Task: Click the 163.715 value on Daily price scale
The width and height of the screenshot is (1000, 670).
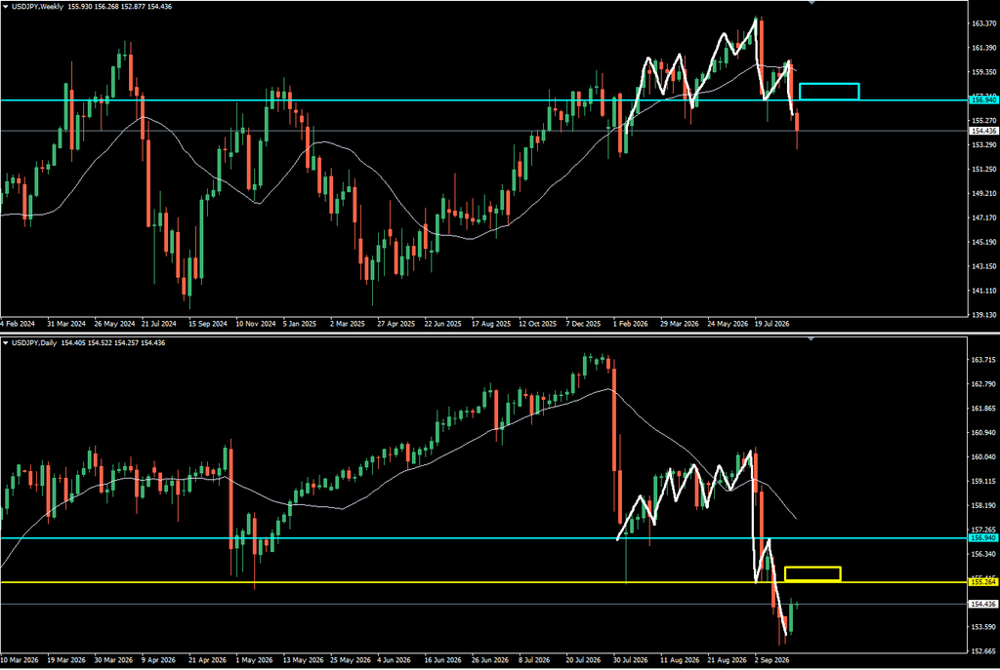Action: (983, 360)
